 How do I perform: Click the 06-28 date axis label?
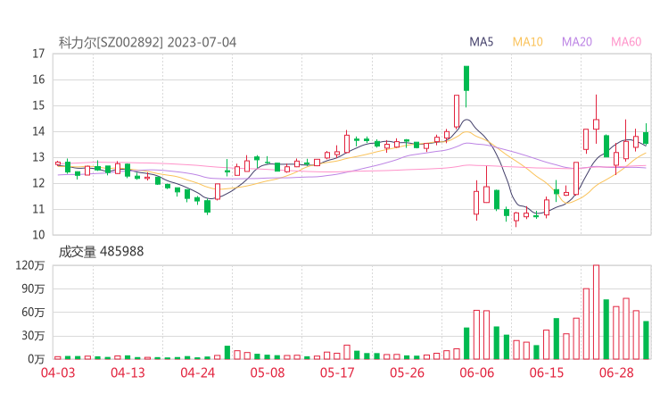click(x=617, y=372)
